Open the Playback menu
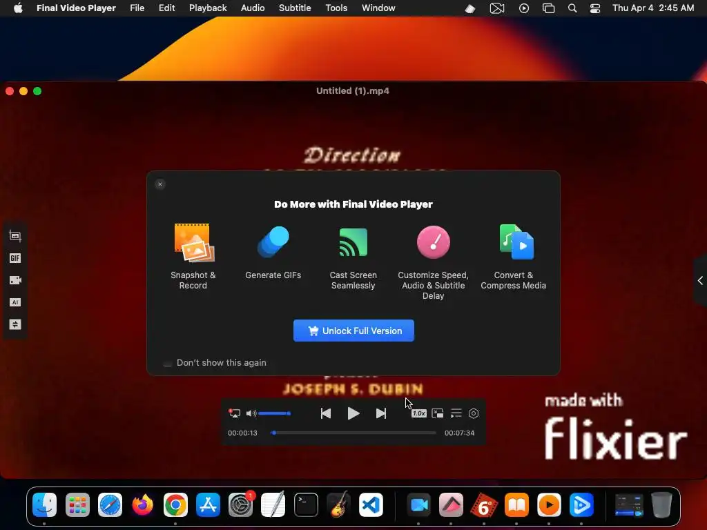Image resolution: width=707 pixels, height=530 pixels. point(208,8)
